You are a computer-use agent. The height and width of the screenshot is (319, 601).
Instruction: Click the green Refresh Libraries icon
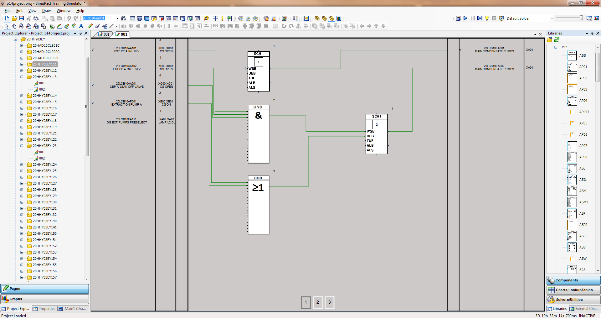557,40
